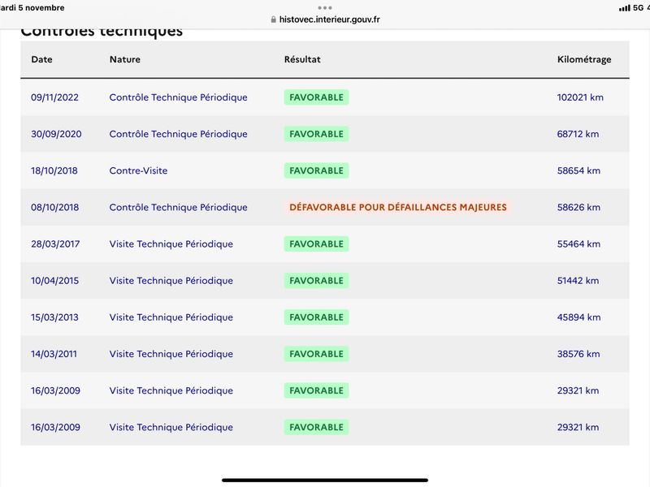Select the 58626 km mileage value
The width and height of the screenshot is (650, 487).
point(578,207)
